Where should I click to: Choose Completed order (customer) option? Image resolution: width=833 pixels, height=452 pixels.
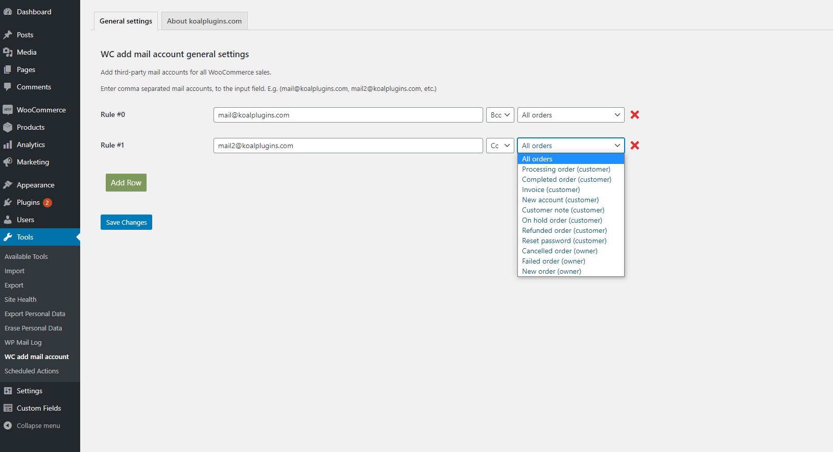[x=571, y=179]
